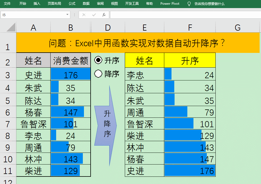Click the 告诉我你想要做什么 search box
Viewport: 261px width, 184px height.
tap(209, 4)
